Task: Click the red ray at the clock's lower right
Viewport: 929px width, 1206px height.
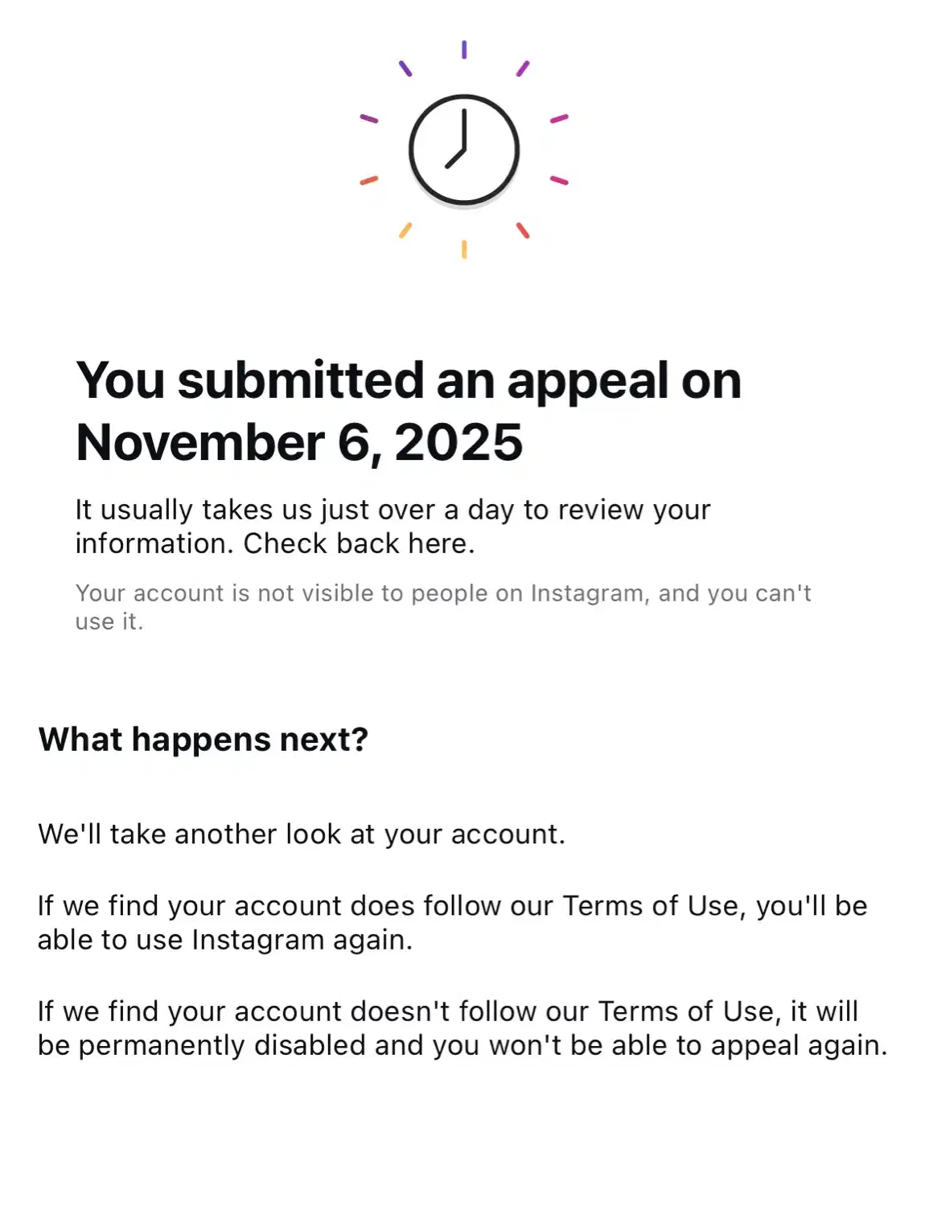Action: click(x=523, y=231)
